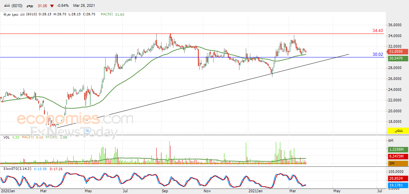
Task: Click the blue 19.1781 stochastic tag
Action: 398,185
